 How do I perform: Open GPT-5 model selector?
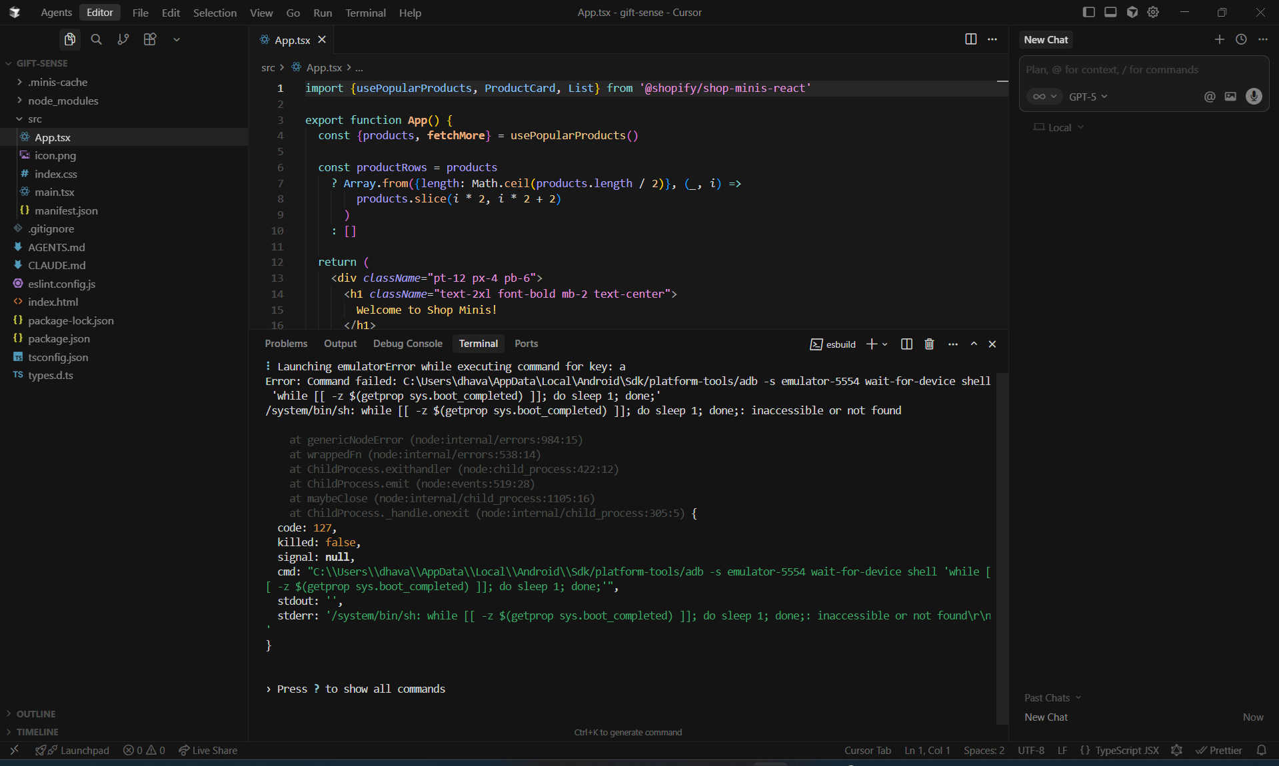[1088, 97]
